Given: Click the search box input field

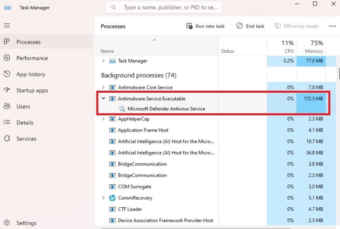Looking at the screenshot, I should coord(164,7).
